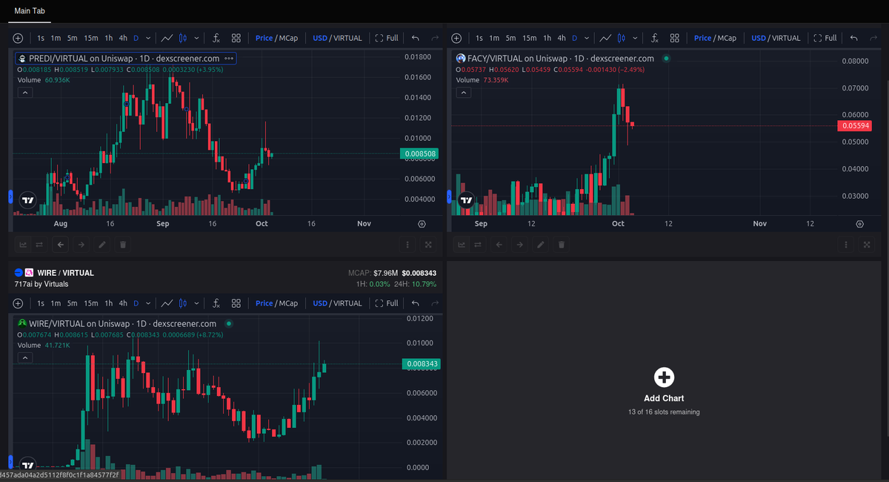Select candlestick style in PREDI chart toolbar
The image size is (889, 482).
tap(183, 38)
